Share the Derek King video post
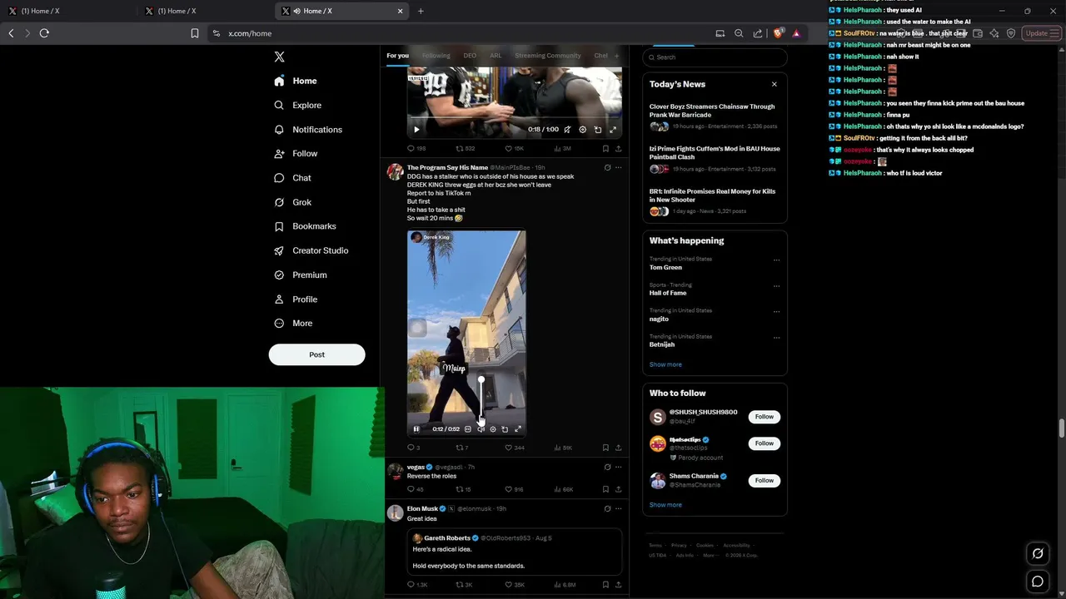The height and width of the screenshot is (599, 1066). pyautogui.click(x=618, y=448)
